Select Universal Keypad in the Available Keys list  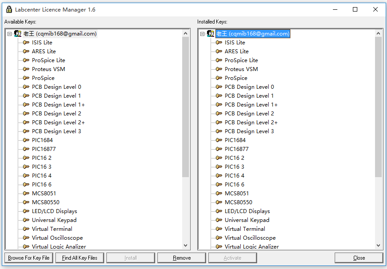(54, 220)
